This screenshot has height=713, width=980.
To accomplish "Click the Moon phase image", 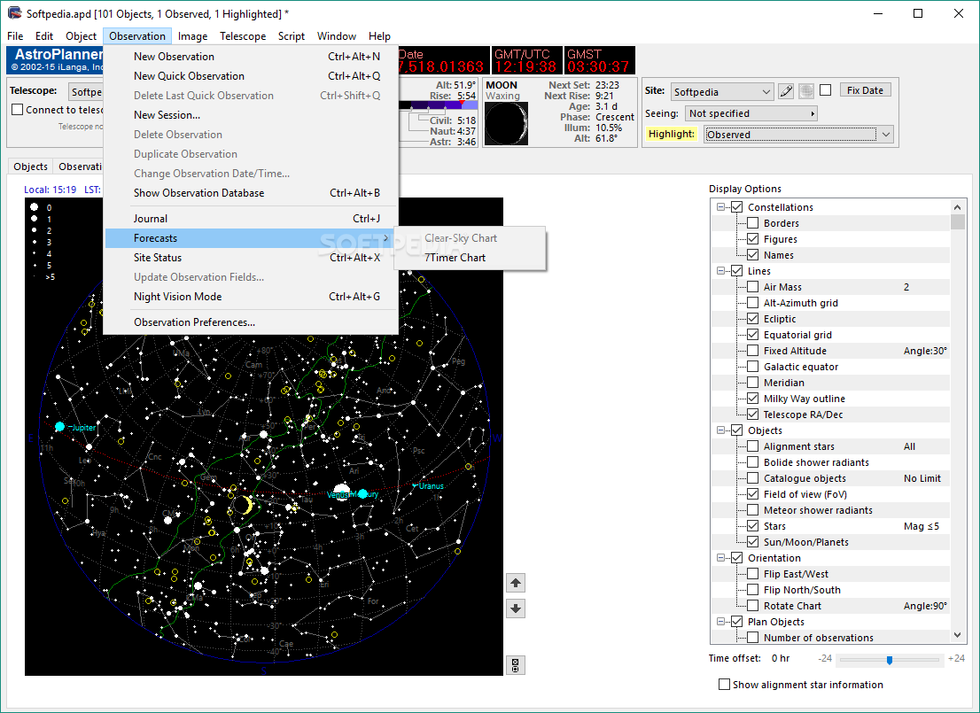I will click(506, 124).
